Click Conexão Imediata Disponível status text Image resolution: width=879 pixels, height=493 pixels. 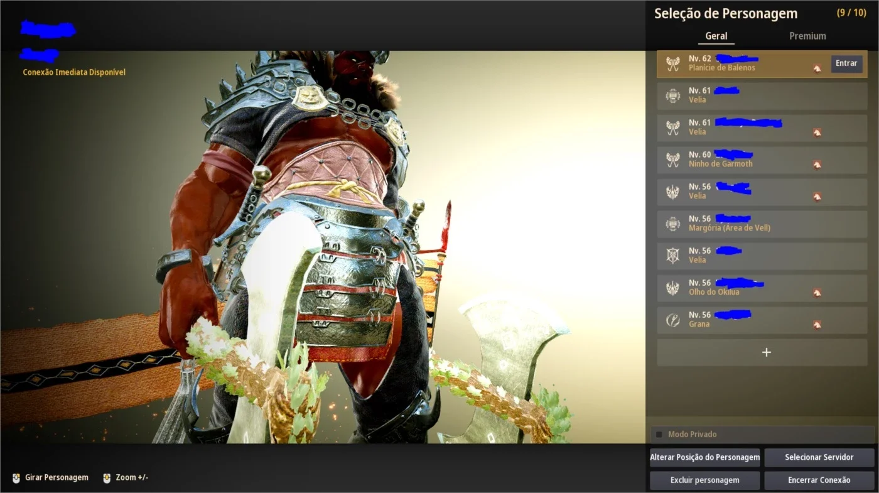[x=74, y=72]
